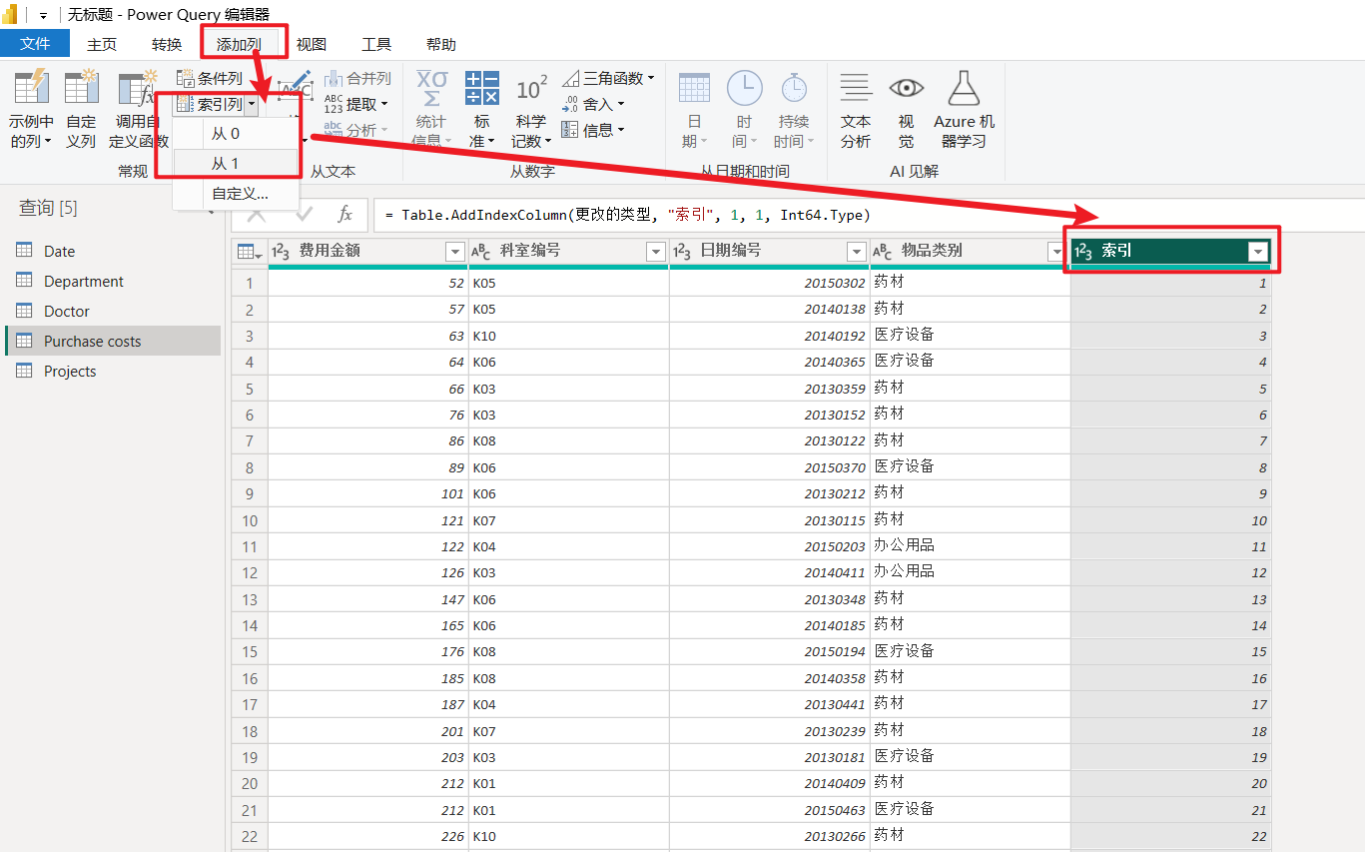Click cell 20150302 in 日期编号 column

click(x=769, y=284)
